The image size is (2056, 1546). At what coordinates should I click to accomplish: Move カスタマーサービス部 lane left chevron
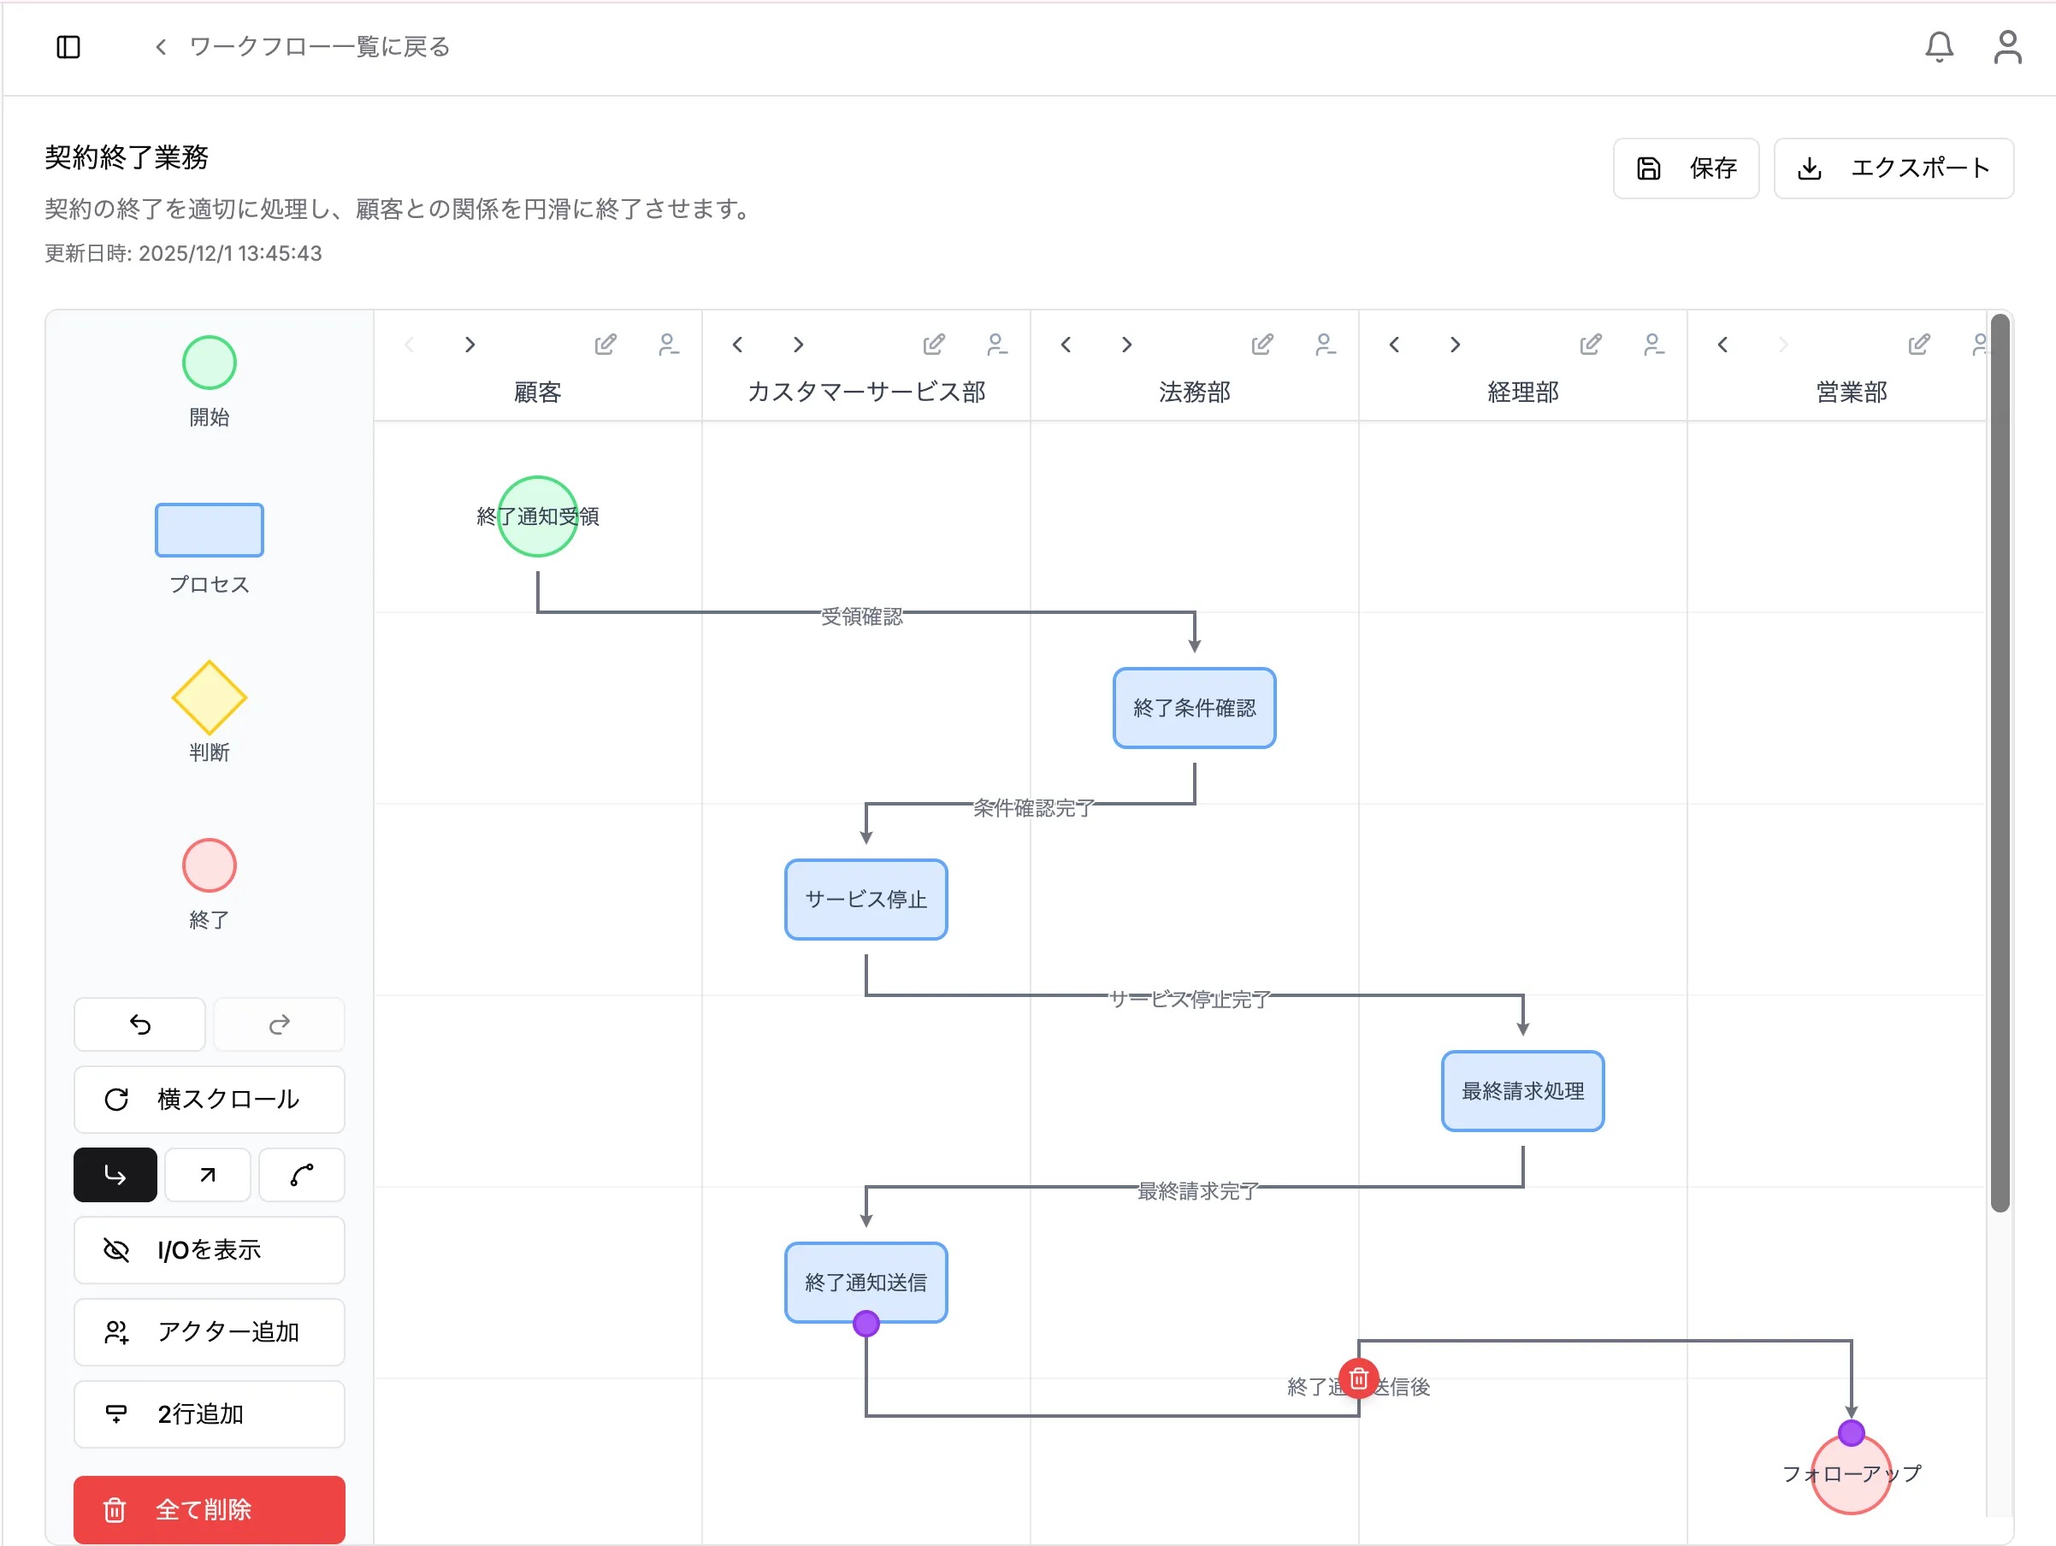click(x=737, y=345)
